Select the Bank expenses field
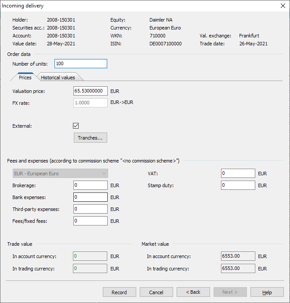This screenshot has height=303, width=290. tap(90, 197)
